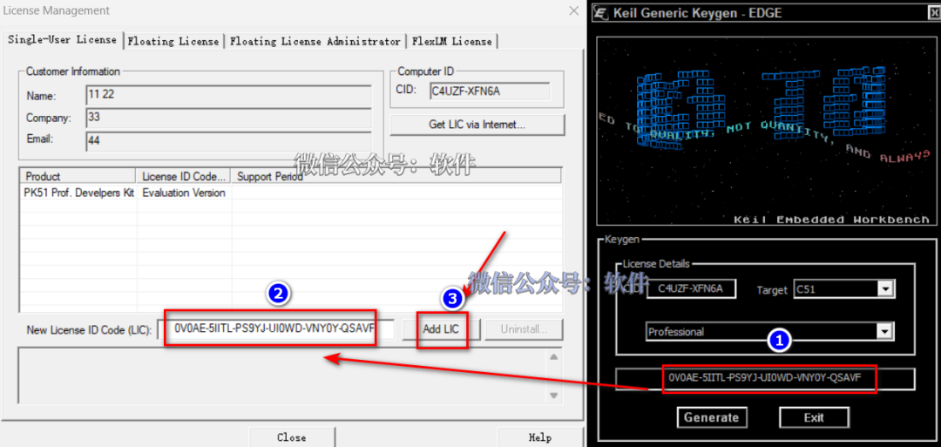Click the Get LIC via Internet button
This screenshot has width=941, height=447.
pos(477,125)
